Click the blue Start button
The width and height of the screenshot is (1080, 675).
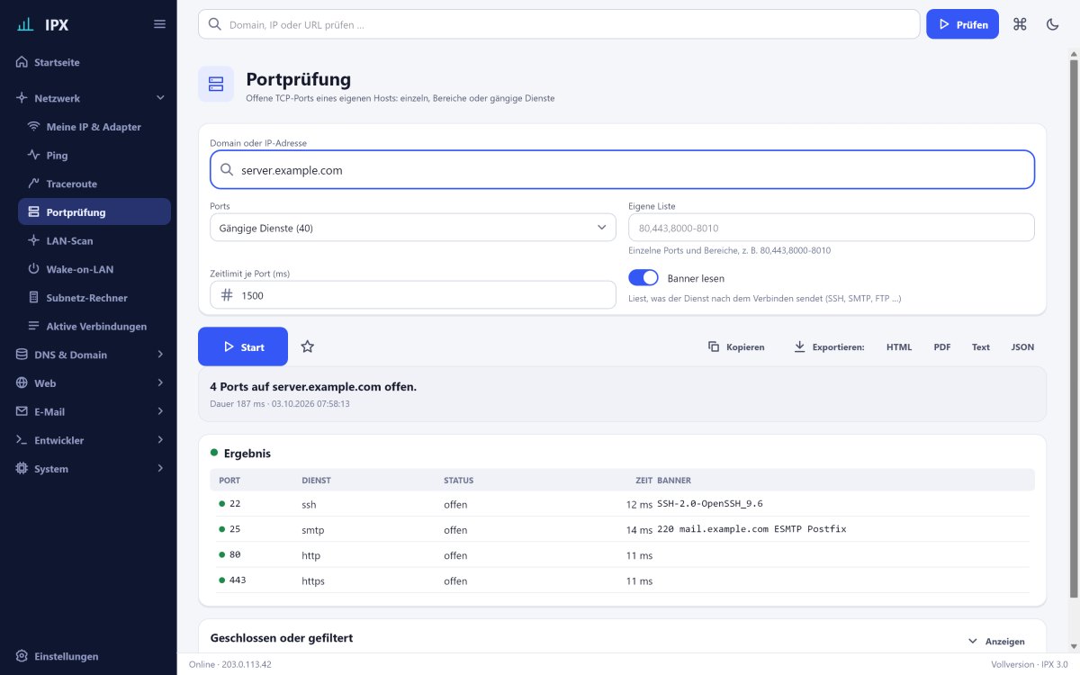[243, 346]
